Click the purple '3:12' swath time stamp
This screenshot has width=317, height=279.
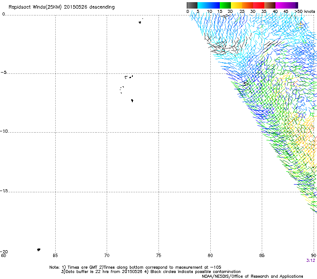click(x=311, y=261)
